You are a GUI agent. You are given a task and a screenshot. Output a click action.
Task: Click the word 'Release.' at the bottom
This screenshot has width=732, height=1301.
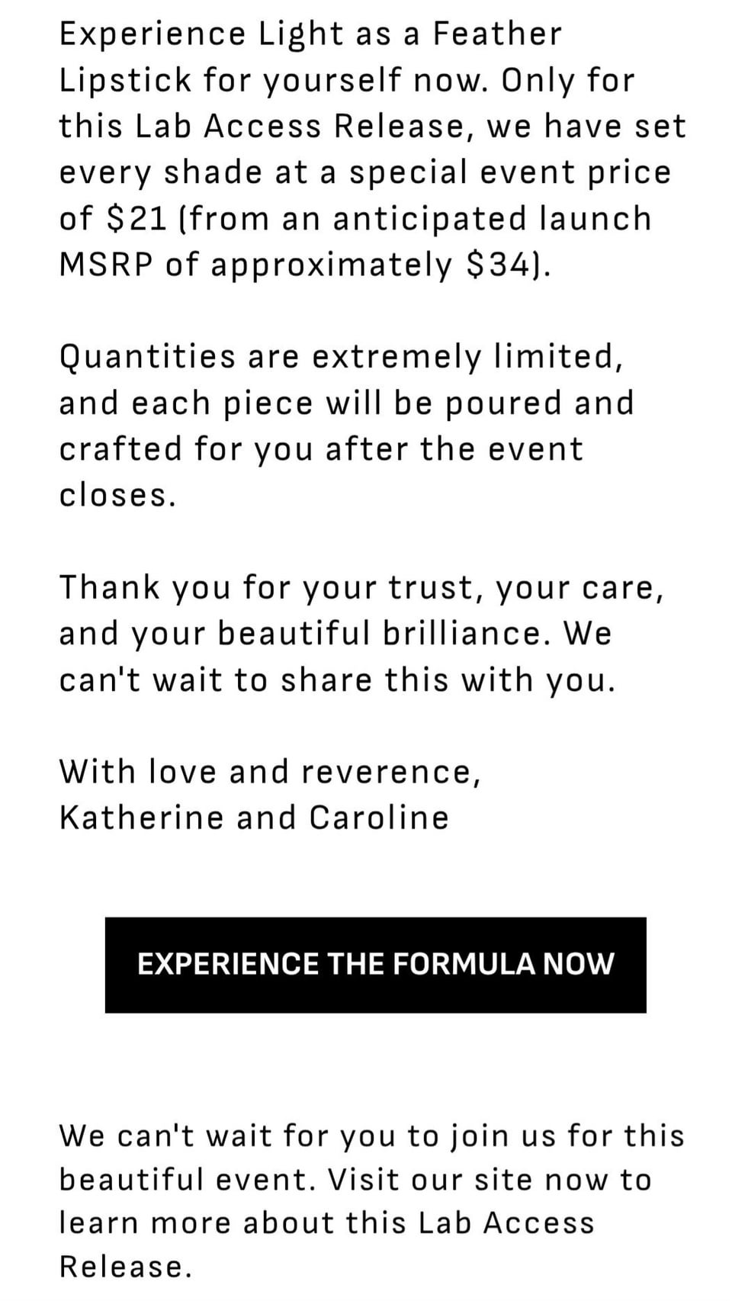pos(125,1267)
